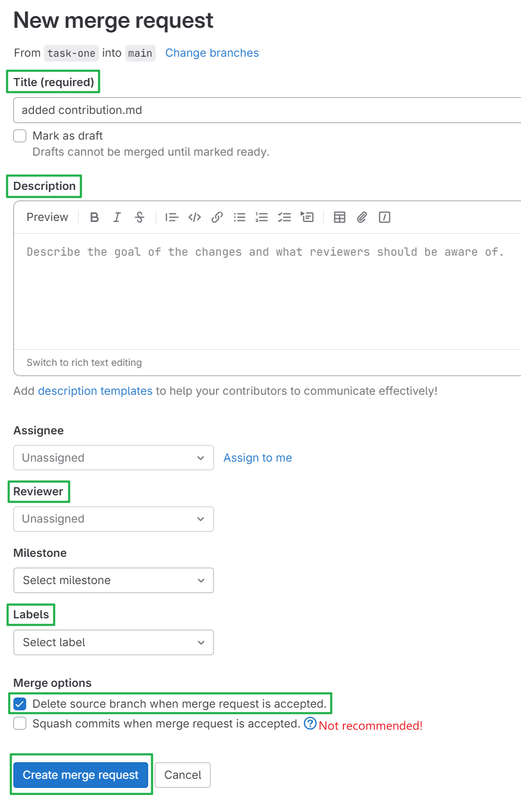
Task: Enable Squash commits checkbox
Action: tap(20, 724)
